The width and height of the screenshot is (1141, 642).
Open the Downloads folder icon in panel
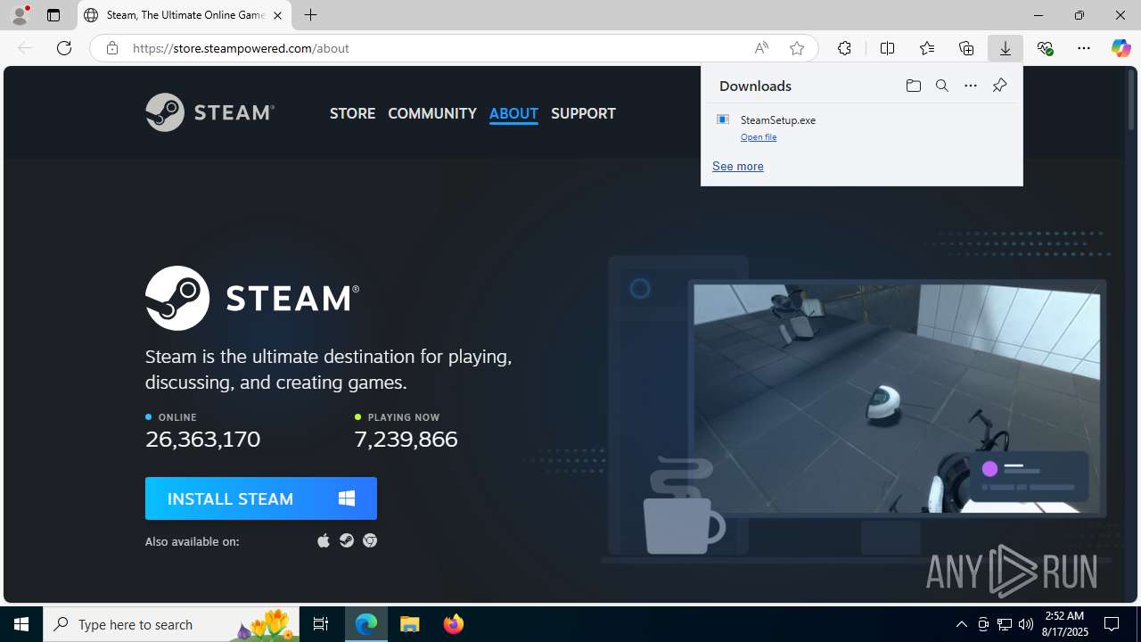click(x=913, y=86)
